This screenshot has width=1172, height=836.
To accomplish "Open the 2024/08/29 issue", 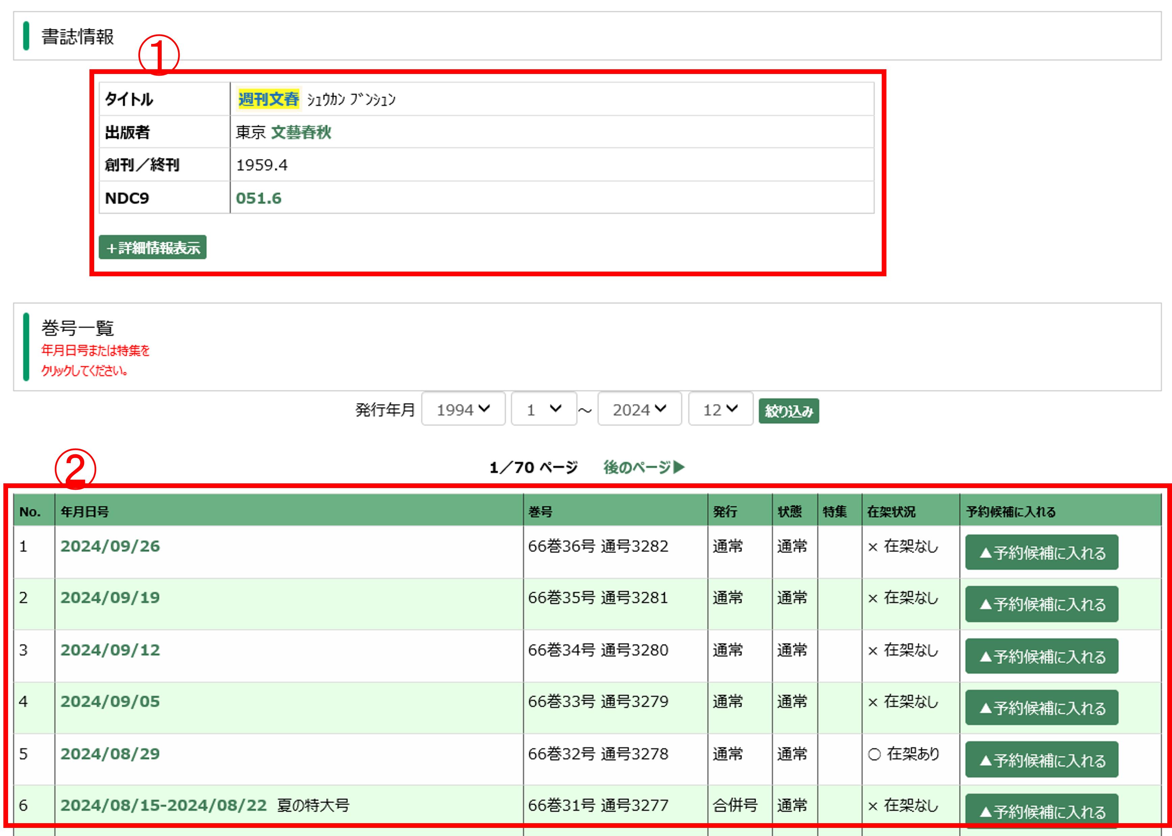I will click(x=110, y=754).
